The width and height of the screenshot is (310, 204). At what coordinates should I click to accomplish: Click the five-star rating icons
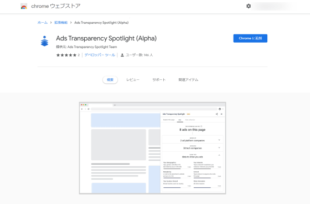pyautogui.click(x=66, y=55)
